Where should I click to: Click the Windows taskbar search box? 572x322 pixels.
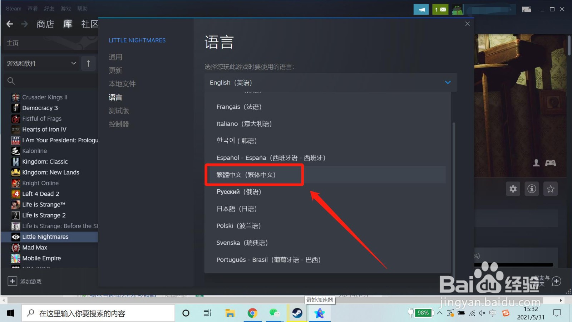coord(99,313)
